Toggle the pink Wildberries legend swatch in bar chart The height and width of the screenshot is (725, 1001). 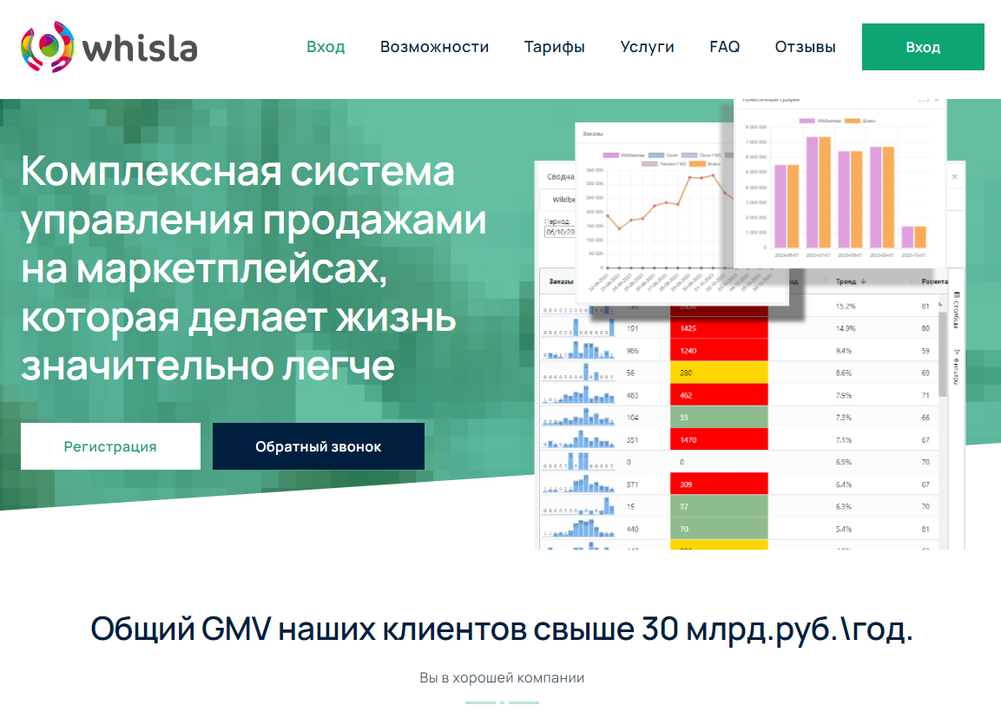coord(807,121)
